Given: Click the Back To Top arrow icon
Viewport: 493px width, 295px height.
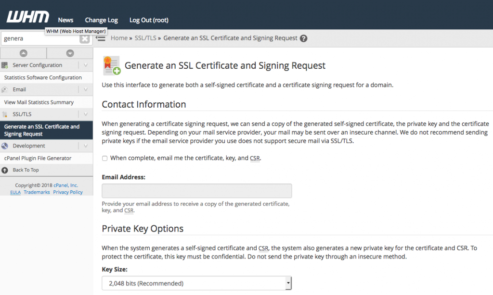Looking at the screenshot, I should click(x=5, y=170).
